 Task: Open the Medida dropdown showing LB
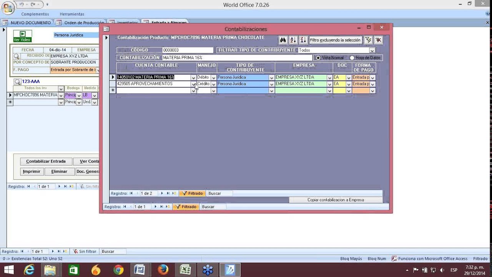95,95
